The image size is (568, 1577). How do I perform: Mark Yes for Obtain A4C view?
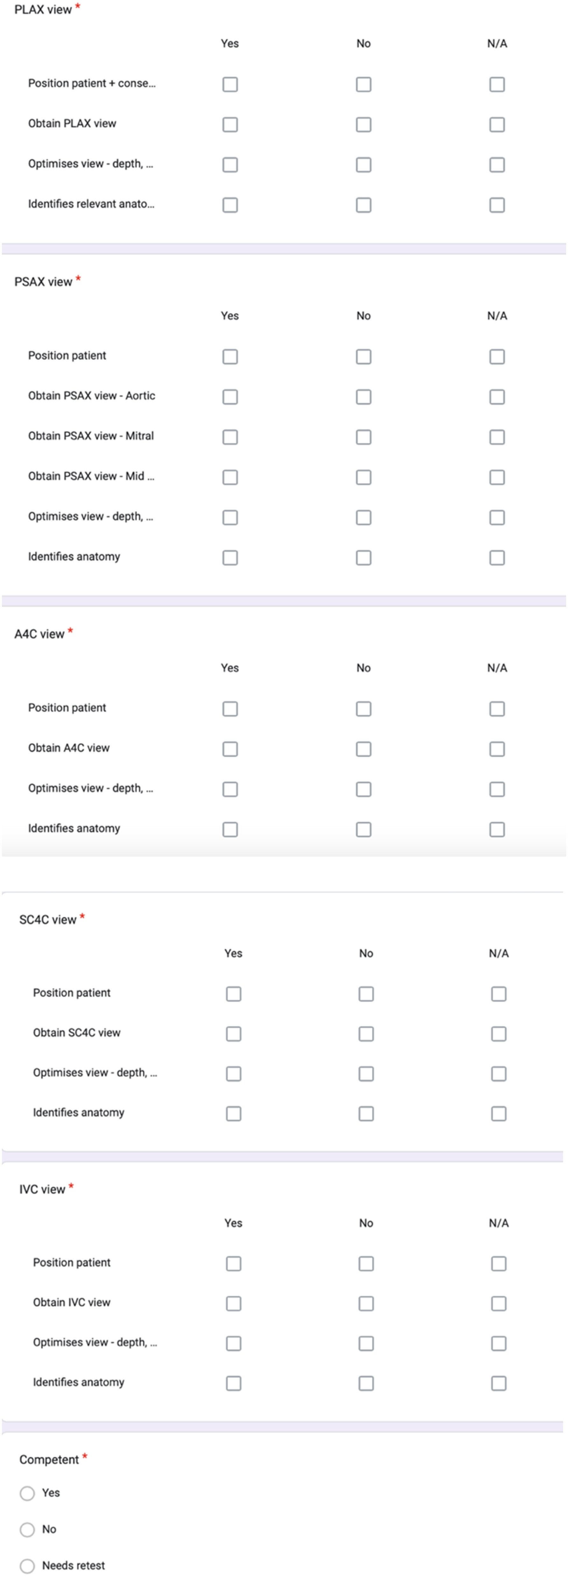coord(230,749)
